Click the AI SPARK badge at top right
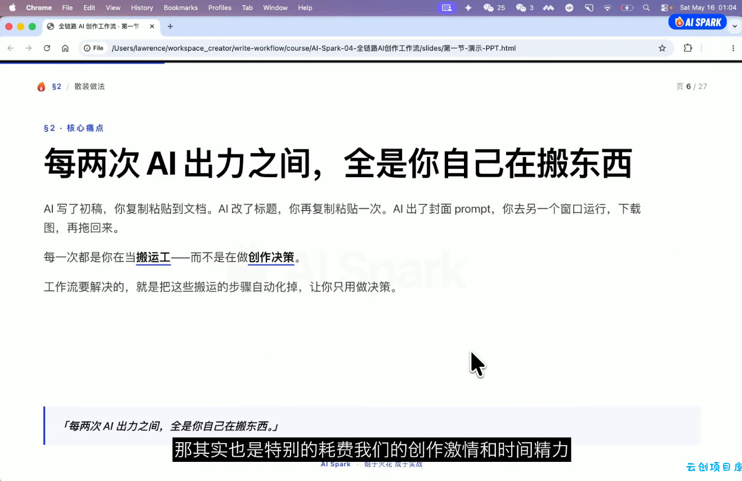Viewport: 742px width, 481px height. 698,22
